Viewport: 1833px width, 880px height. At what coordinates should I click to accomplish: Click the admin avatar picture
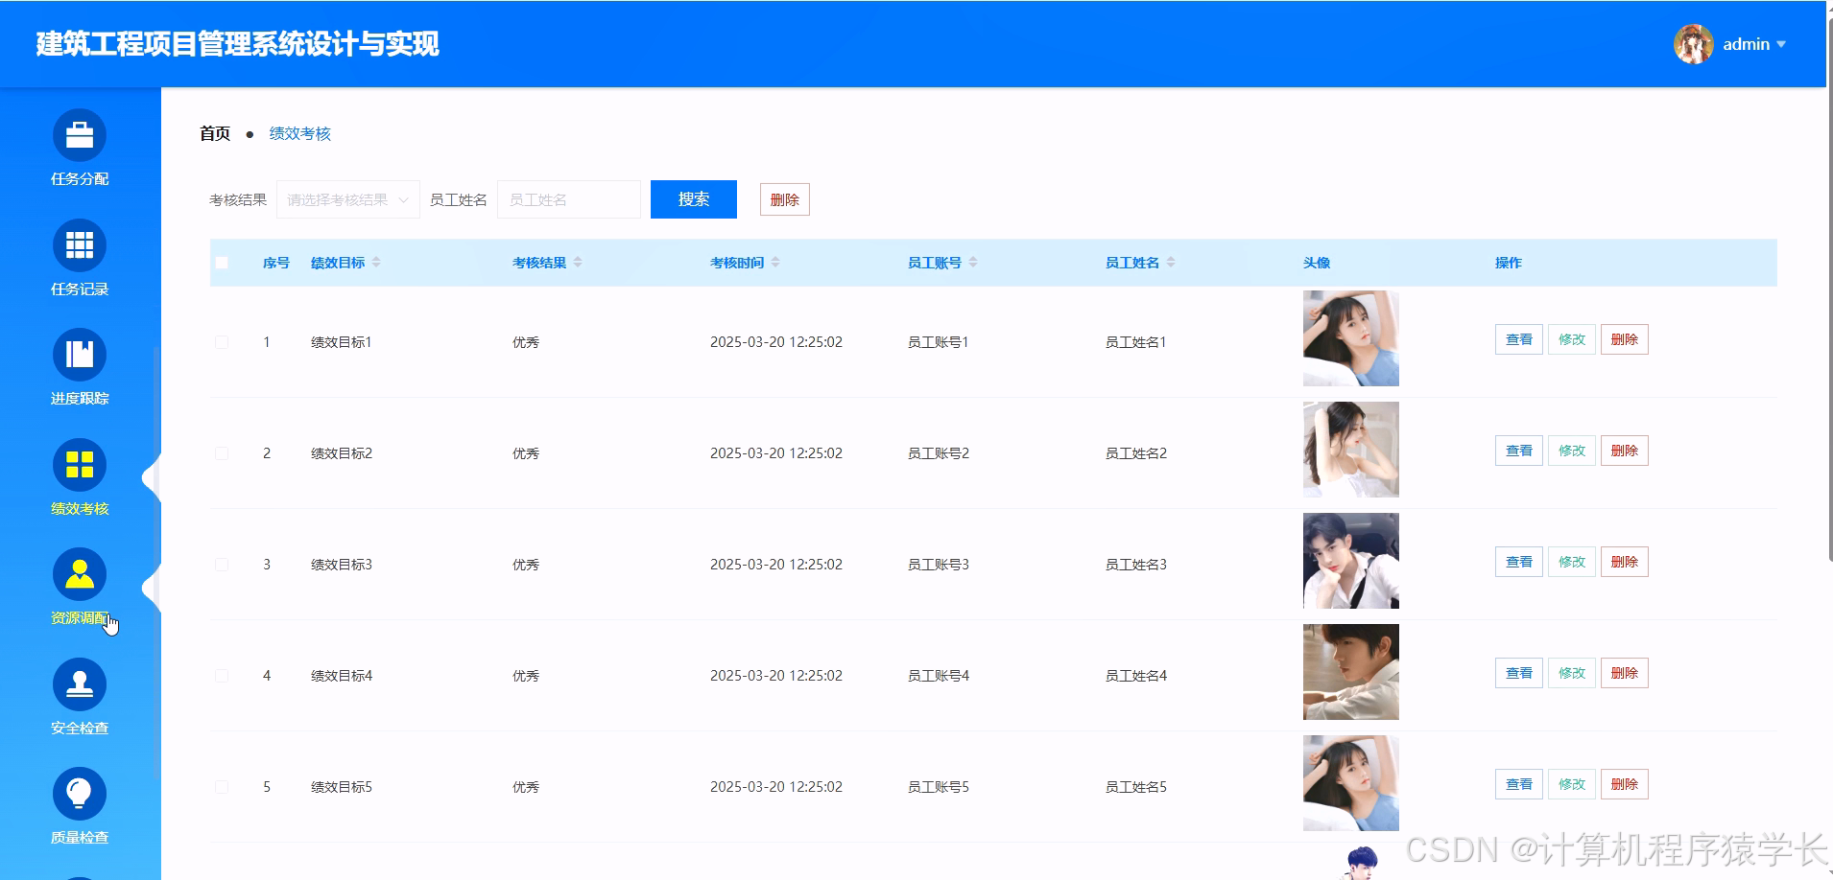(x=1694, y=44)
